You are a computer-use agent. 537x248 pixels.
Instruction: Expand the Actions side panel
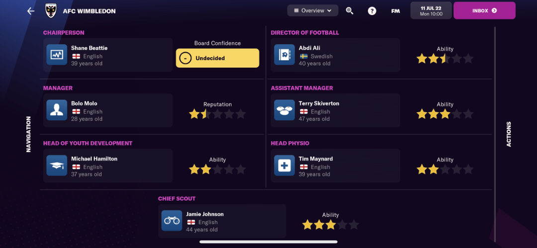tap(509, 134)
